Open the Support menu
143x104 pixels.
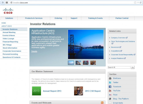tap(74, 18)
